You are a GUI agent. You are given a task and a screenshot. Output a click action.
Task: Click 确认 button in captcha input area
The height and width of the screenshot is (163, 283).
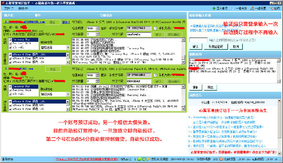[196, 47]
